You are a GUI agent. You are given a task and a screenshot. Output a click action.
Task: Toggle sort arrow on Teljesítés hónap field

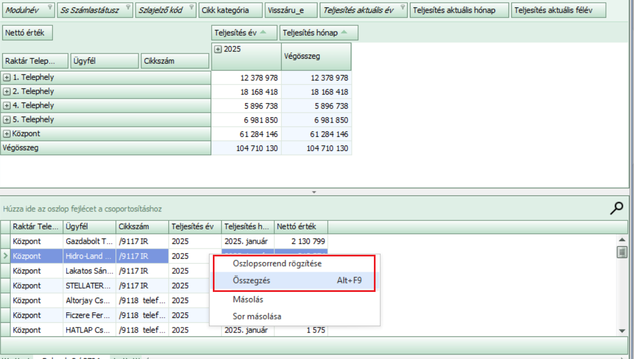coord(345,33)
